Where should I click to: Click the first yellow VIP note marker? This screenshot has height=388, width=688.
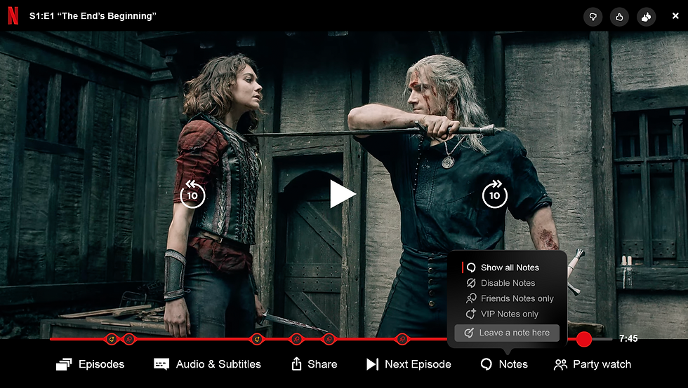coord(112,339)
